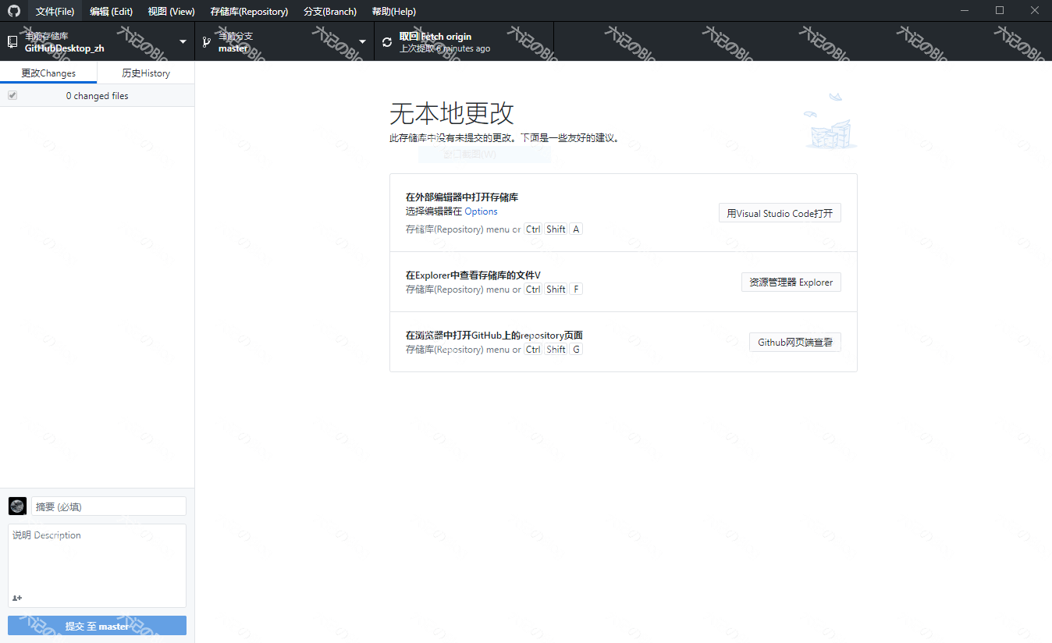Click the 说明 Description text area
This screenshot has width=1052, height=643.
click(97, 566)
